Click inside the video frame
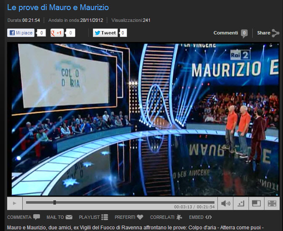This screenshot has height=231, width=283. pyautogui.click(x=143, y=119)
